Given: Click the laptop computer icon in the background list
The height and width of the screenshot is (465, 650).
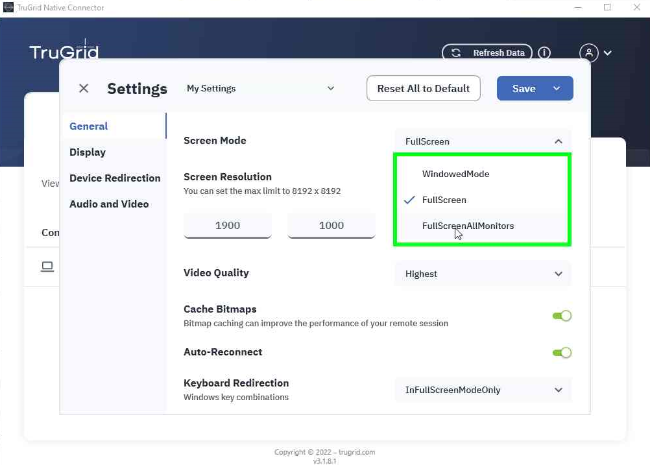Looking at the screenshot, I should (x=47, y=266).
